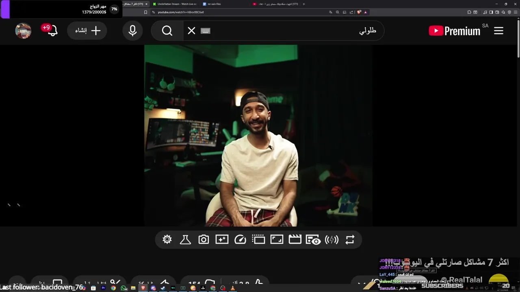Click the card-with-eye visibility icon
Screen dimensions: 520x292
(x=313, y=240)
